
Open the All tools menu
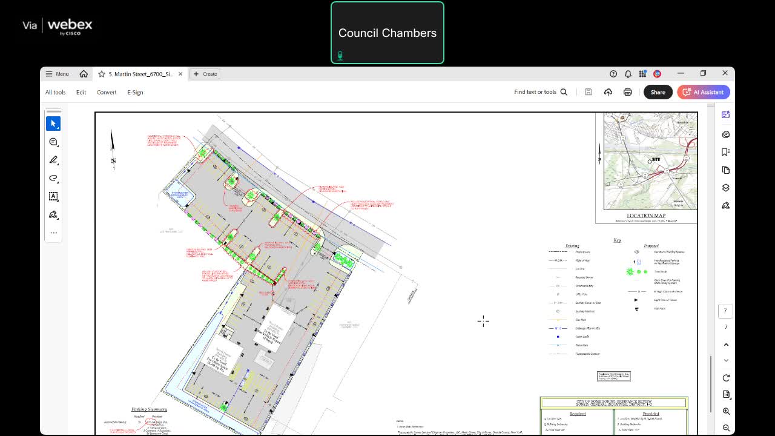[55, 92]
